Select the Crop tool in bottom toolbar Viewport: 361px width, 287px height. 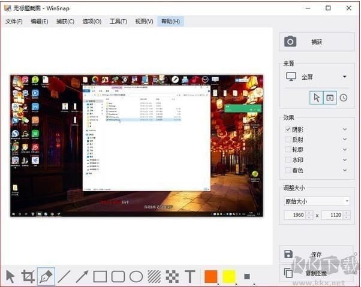point(28,276)
